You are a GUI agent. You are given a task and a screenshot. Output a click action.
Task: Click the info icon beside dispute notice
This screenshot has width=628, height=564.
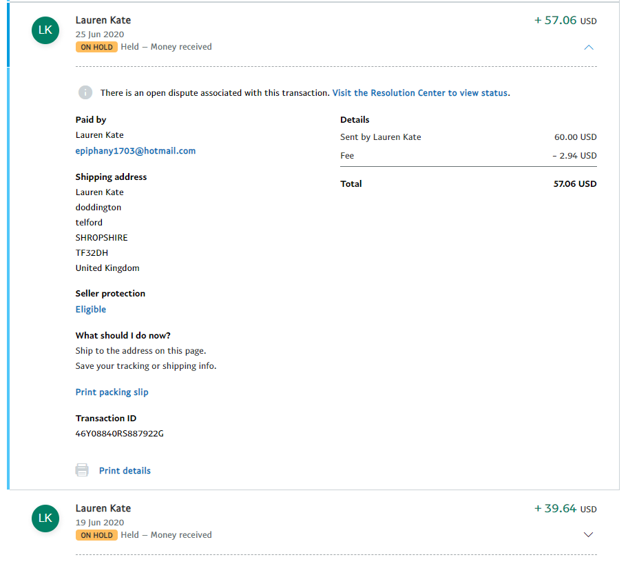point(85,92)
